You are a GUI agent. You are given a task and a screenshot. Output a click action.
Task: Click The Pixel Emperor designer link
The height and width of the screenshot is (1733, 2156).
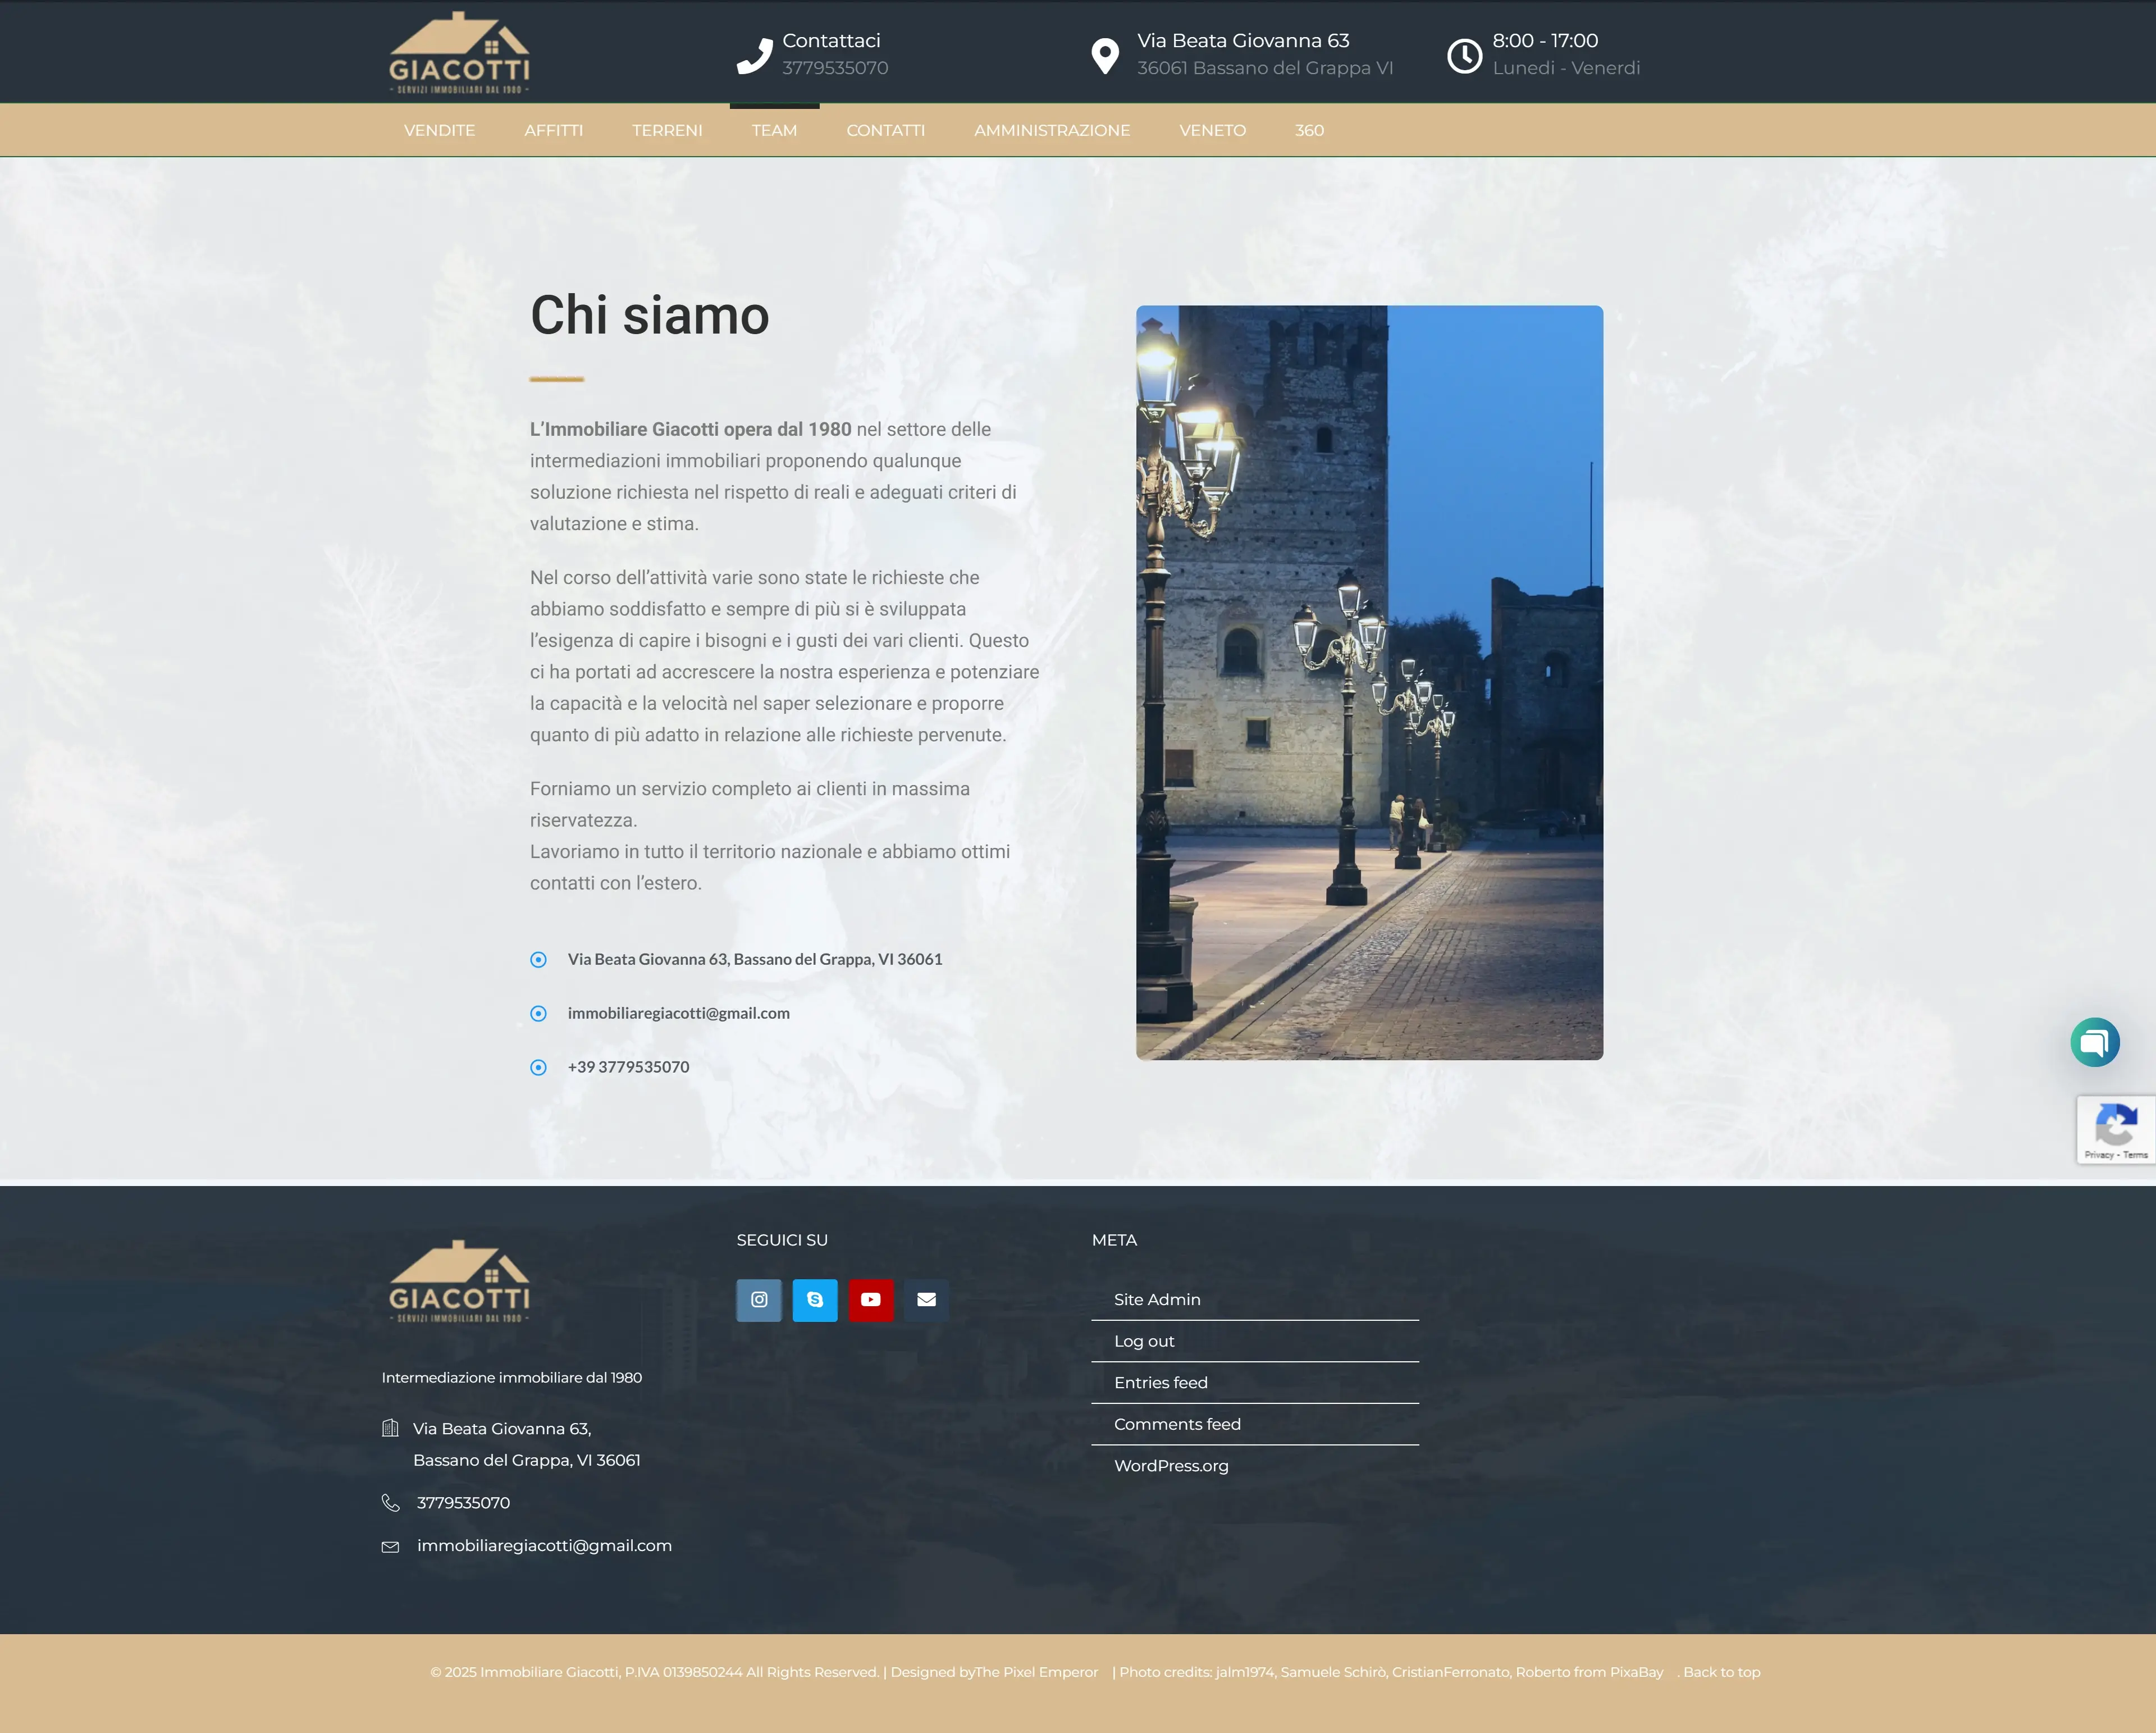1036,1672
